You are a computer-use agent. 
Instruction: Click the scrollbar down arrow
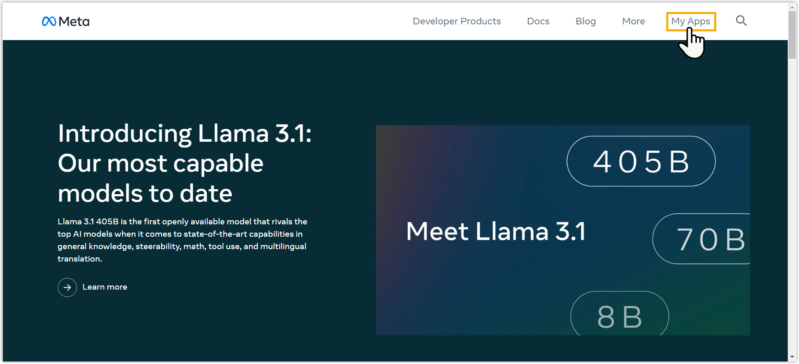792,357
